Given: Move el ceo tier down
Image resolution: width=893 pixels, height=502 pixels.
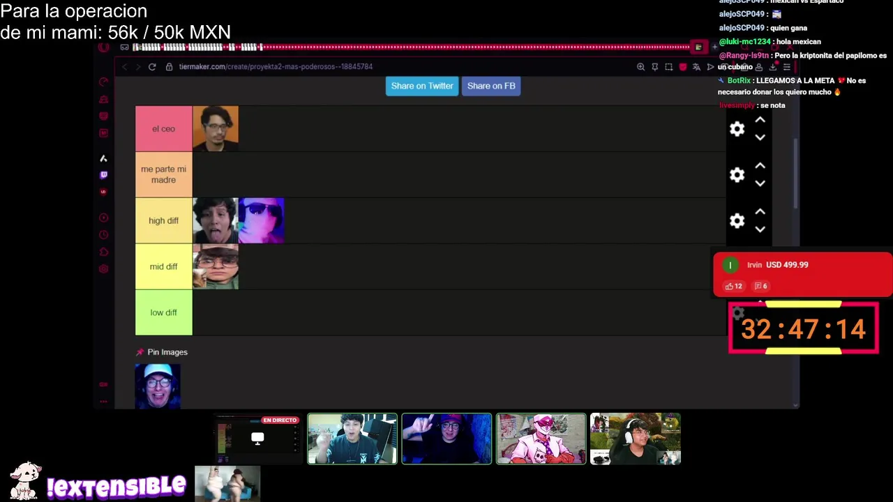Looking at the screenshot, I should point(760,137).
